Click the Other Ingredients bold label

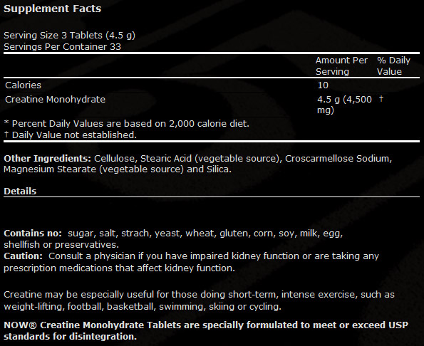click(47, 158)
